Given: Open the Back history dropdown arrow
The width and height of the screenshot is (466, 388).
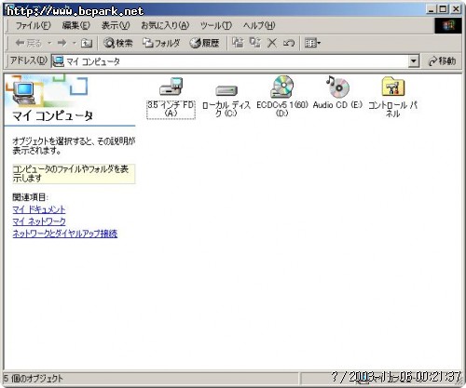Looking at the screenshot, I should 49,43.
